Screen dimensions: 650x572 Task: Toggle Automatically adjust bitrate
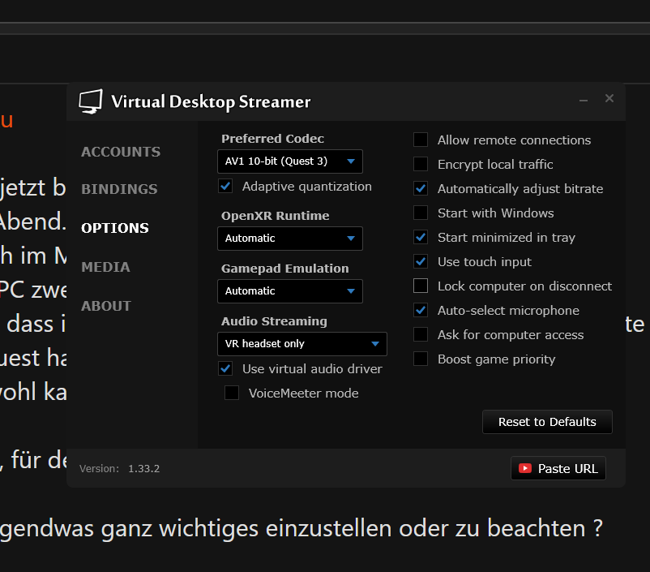click(x=421, y=188)
